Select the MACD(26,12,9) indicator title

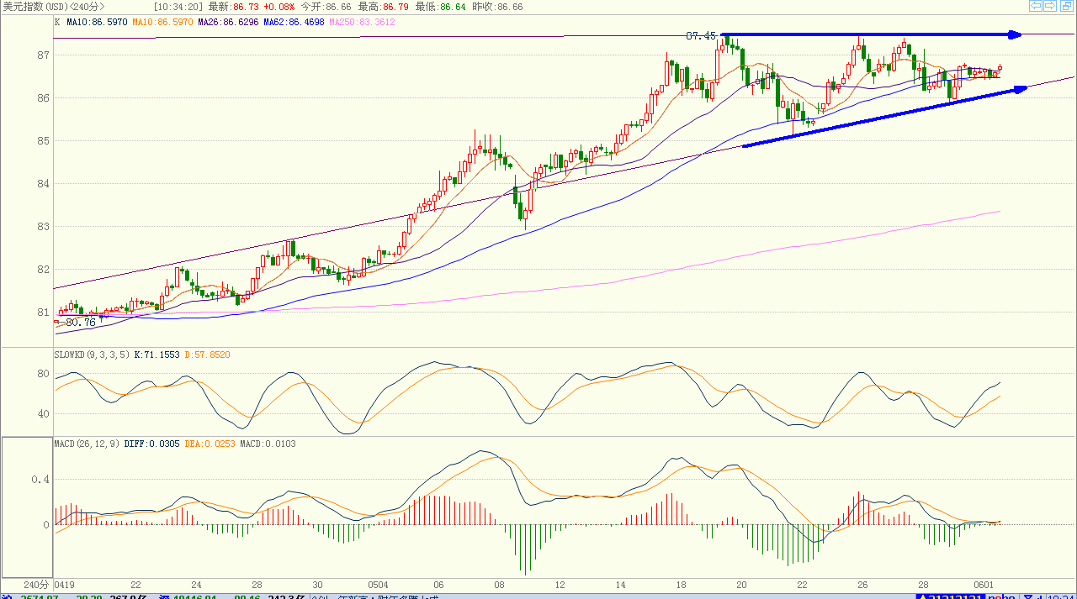click(x=87, y=443)
